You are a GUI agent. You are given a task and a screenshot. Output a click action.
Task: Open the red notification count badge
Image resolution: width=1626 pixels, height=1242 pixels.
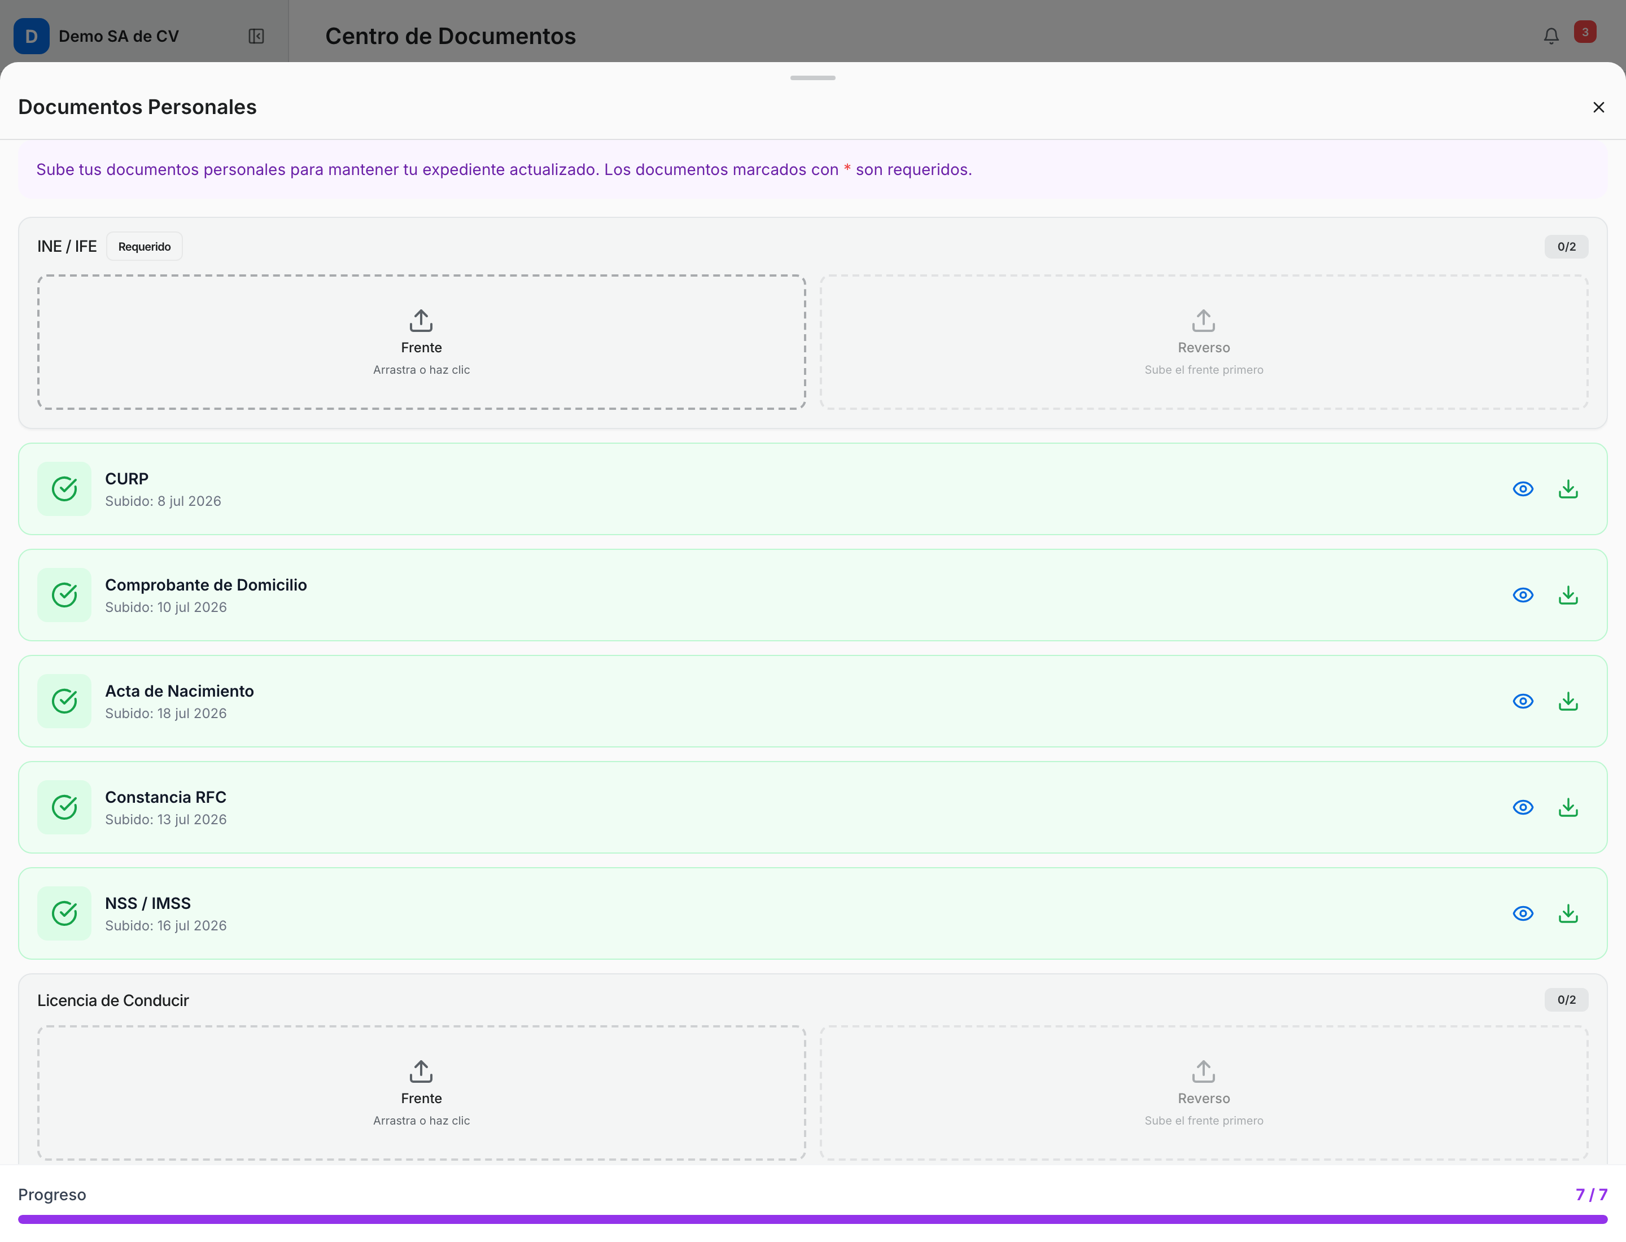tap(1585, 32)
